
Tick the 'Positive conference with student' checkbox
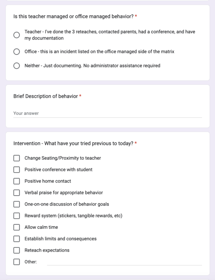point(17,170)
